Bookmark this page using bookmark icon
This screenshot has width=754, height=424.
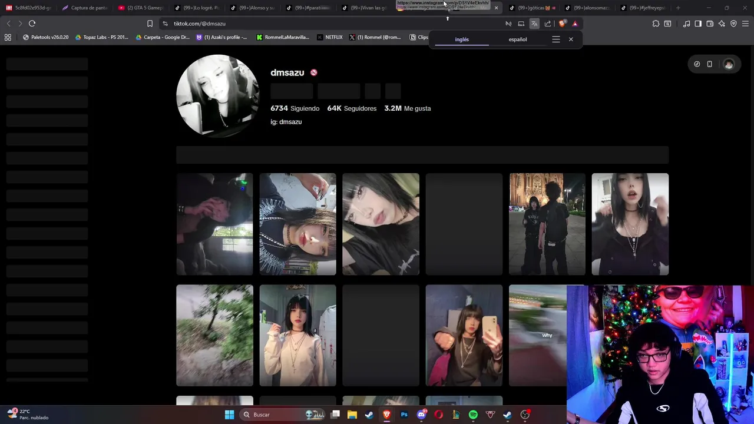tap(150, 24)
